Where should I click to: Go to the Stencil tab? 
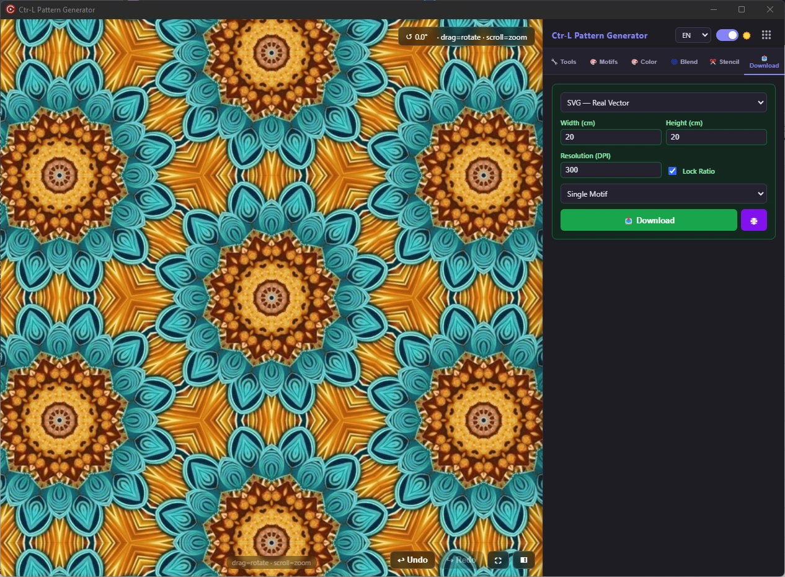coord(724,61)
